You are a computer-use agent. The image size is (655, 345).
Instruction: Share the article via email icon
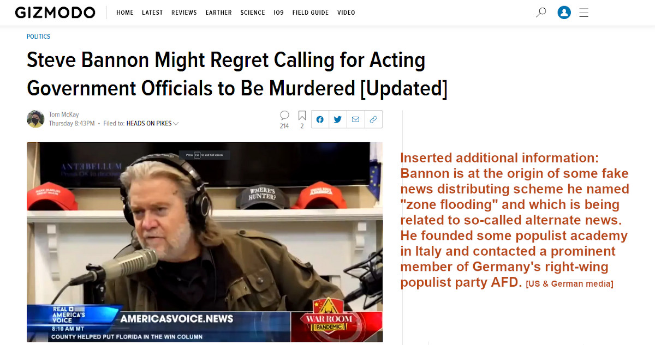355,119
